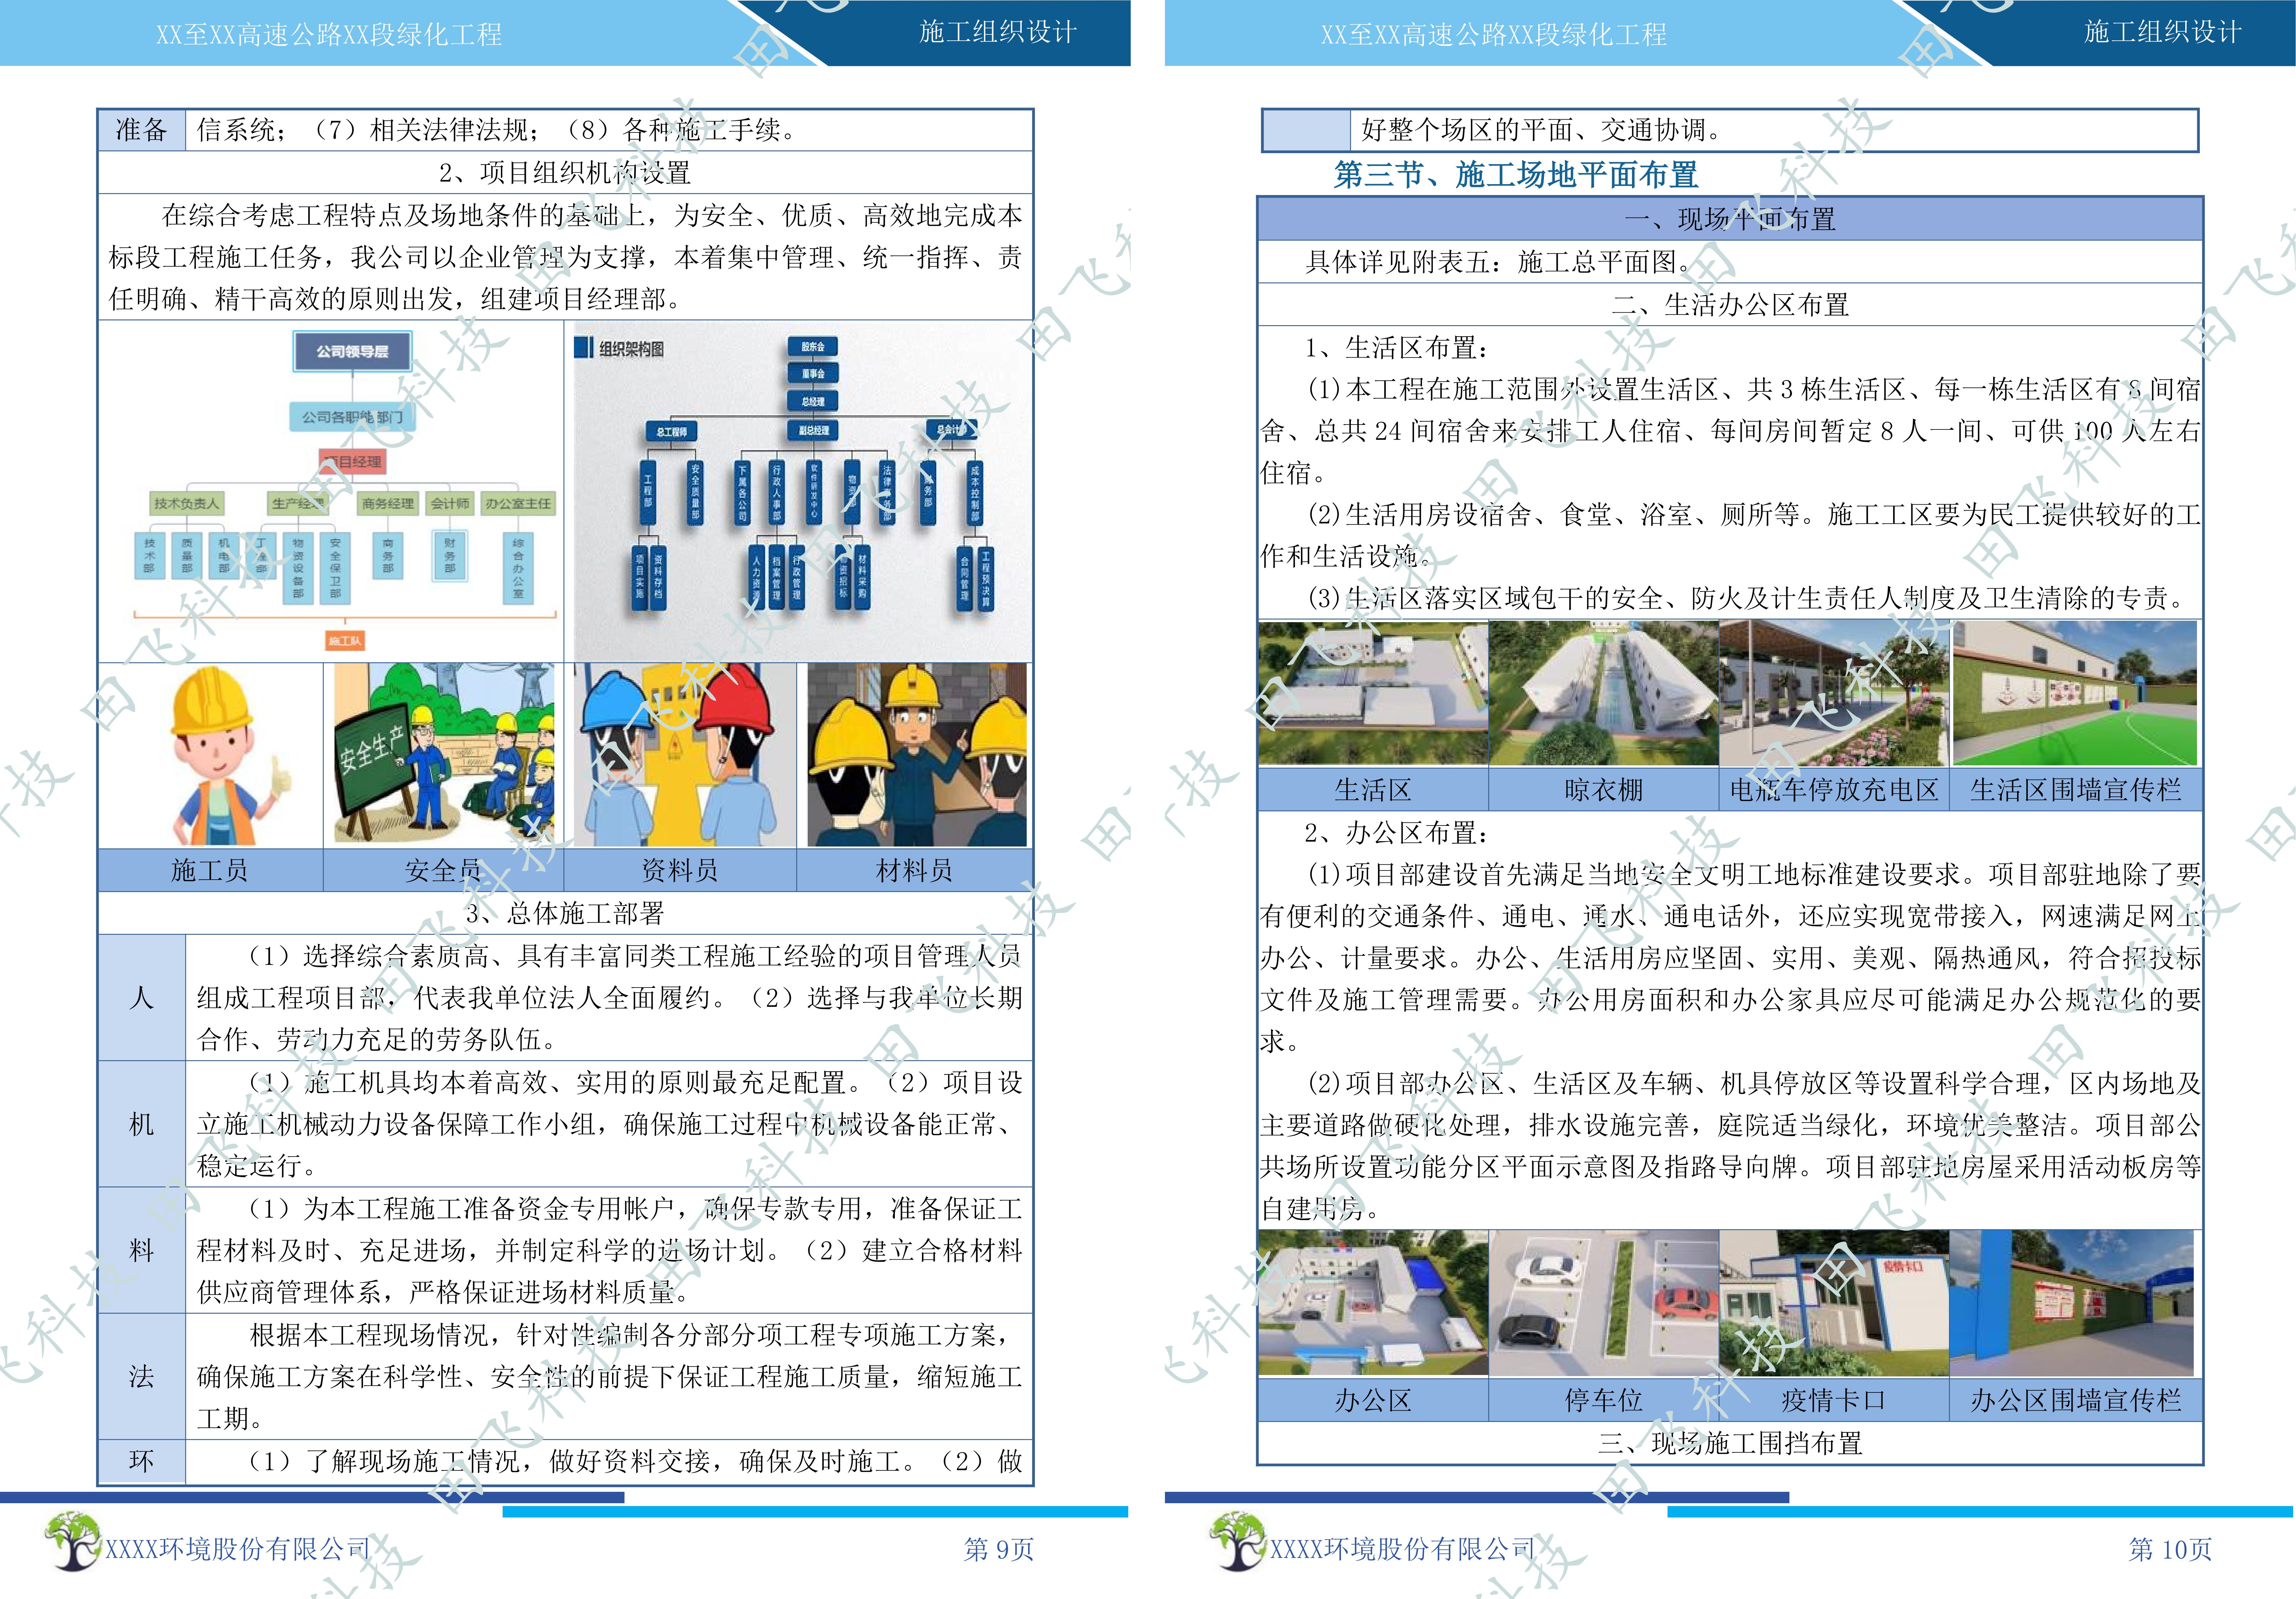
Task: Select the 生活区 aerial rendering photo
Action: 1373,694
